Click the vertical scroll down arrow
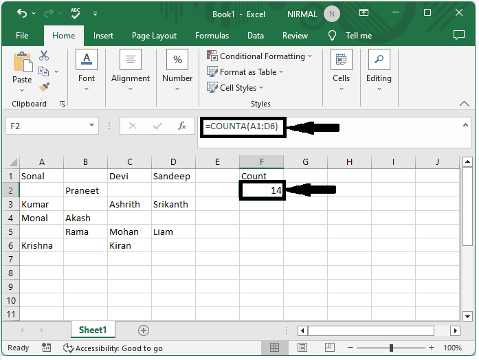This screenshot has height=360, width=479. [468, 316]
